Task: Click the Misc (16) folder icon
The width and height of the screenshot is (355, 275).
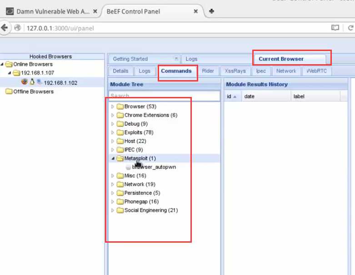Action: [120, 176]
